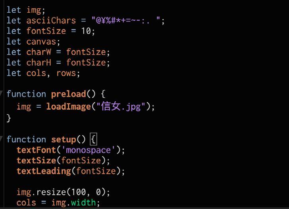Screen dimensions: 289x209
Task: Click the asciiChars variable name
Action: pos(51,21)
